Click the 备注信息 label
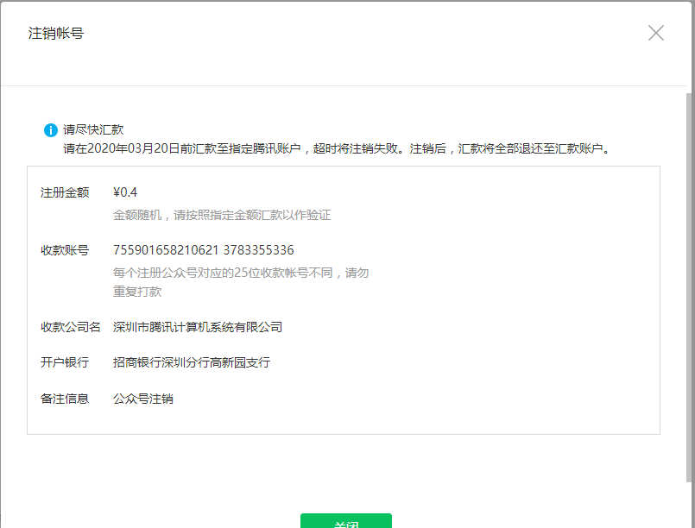695x528 pixels. tap(65, 399)
